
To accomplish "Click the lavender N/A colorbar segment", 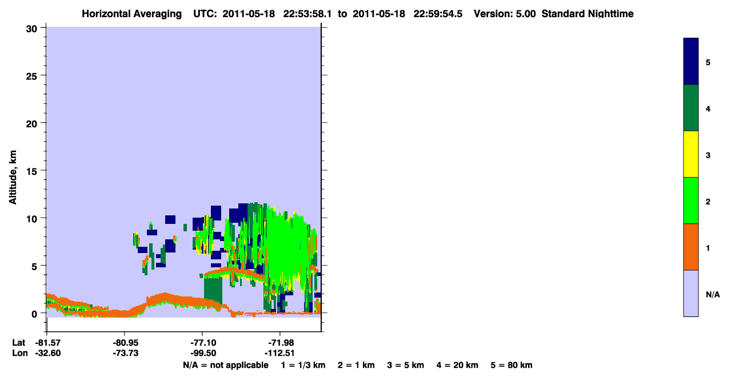I will 691,293.
